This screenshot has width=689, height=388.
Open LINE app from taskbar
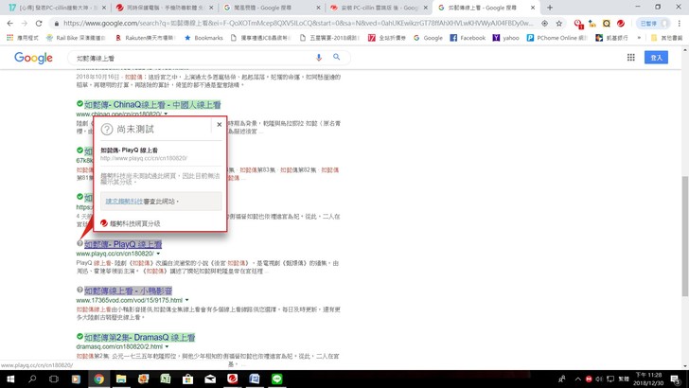(x=276, y=379)
